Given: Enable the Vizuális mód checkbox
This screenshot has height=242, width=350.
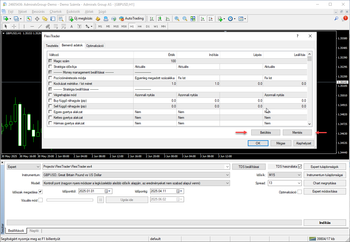Looking at the screenshot, I should point(40,200).
